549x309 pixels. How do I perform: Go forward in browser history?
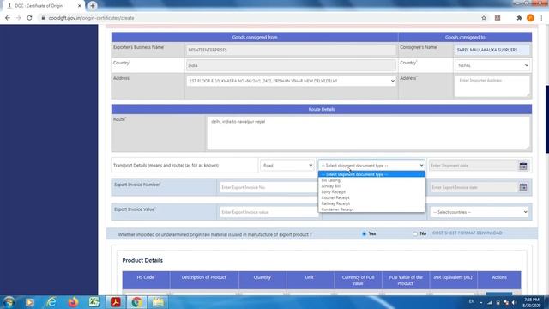click(19, 18)
